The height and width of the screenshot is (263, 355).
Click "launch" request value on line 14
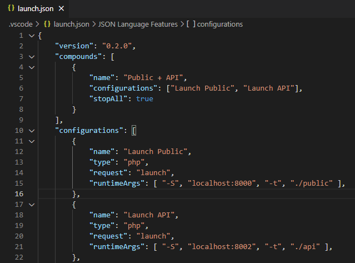pos(153,173)
